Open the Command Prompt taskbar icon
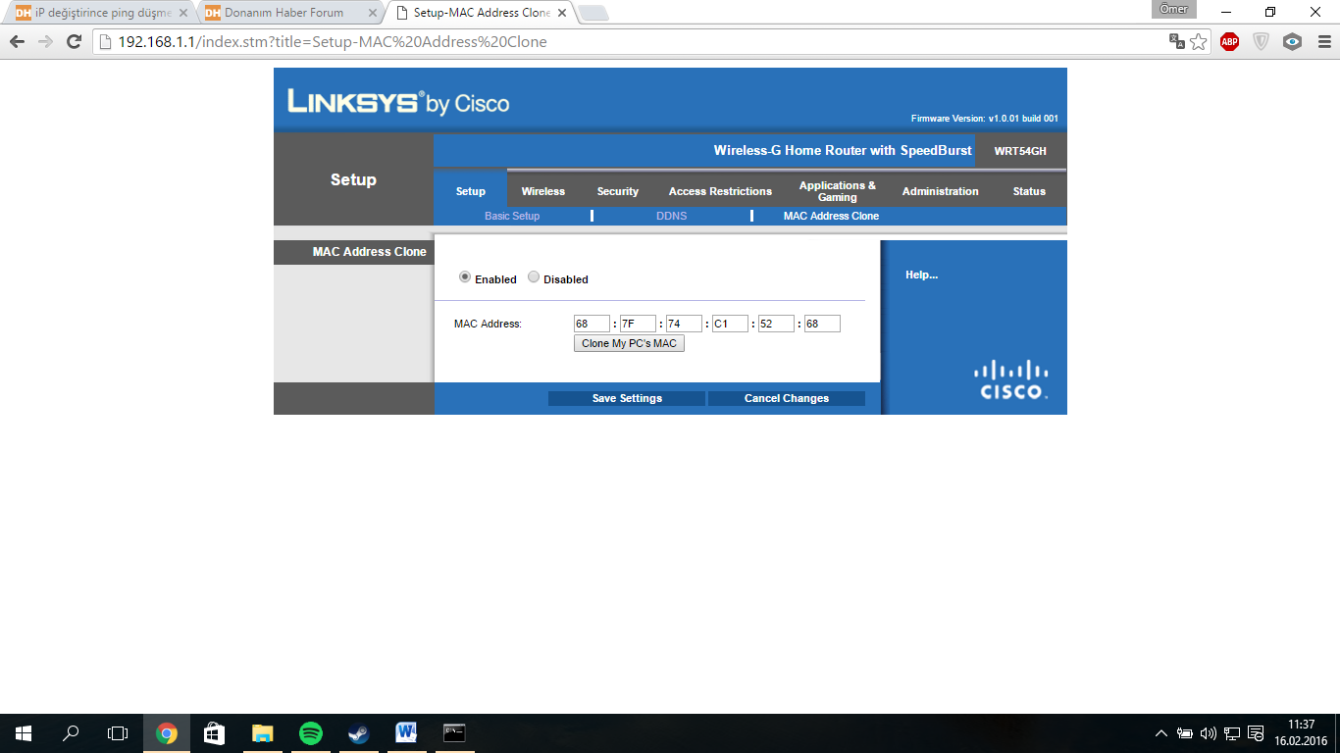This screenshot has width=1340, height=753. [453, 733]
